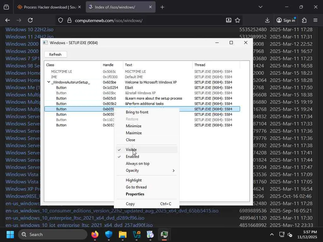Choose Properties from context menu

pyautogui.click(x=147, y=194)
